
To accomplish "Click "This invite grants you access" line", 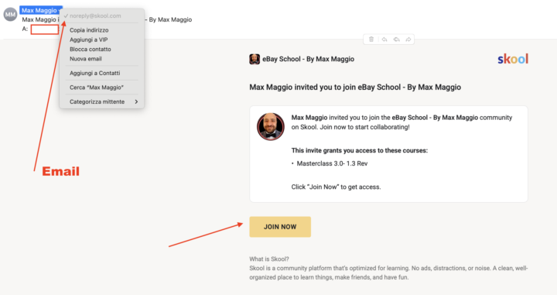I will (360, 151).
